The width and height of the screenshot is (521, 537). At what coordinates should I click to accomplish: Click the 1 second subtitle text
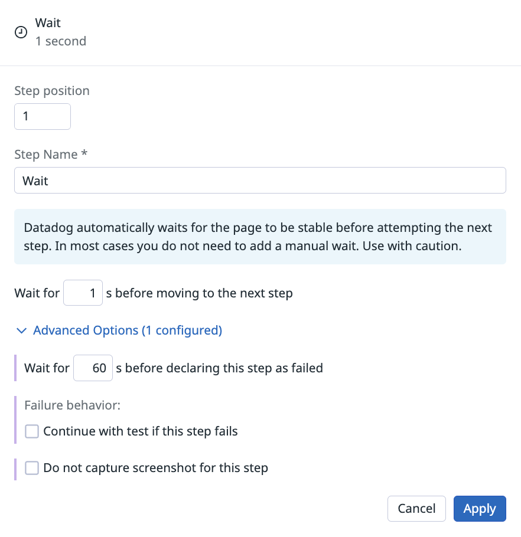click(61, 41)
